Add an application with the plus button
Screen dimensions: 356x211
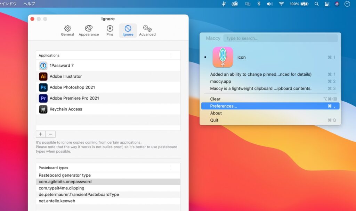pos(40,134)
